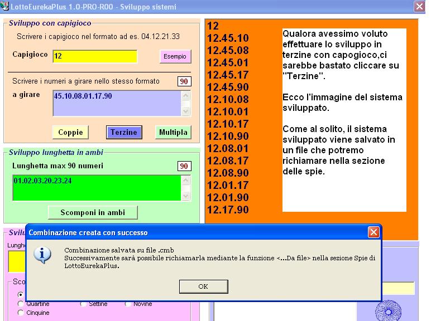Image resolution: width=431 pixels, height=321 pixels.
Task: Click up arrow of Lunghetta scrollbar
Action: pos(186,180)
